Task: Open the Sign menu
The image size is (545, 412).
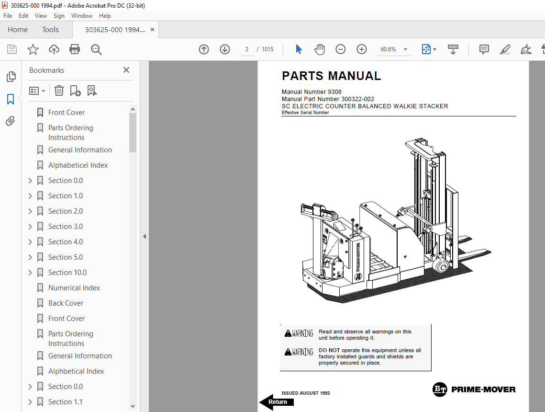Action: pos(59,16)
